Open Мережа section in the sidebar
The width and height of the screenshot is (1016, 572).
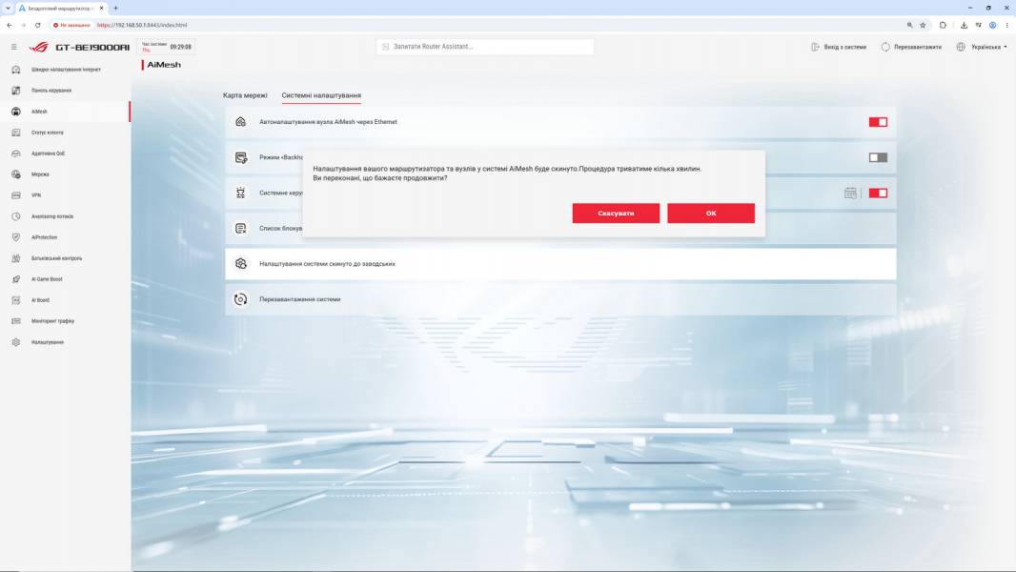click(66, 174)
